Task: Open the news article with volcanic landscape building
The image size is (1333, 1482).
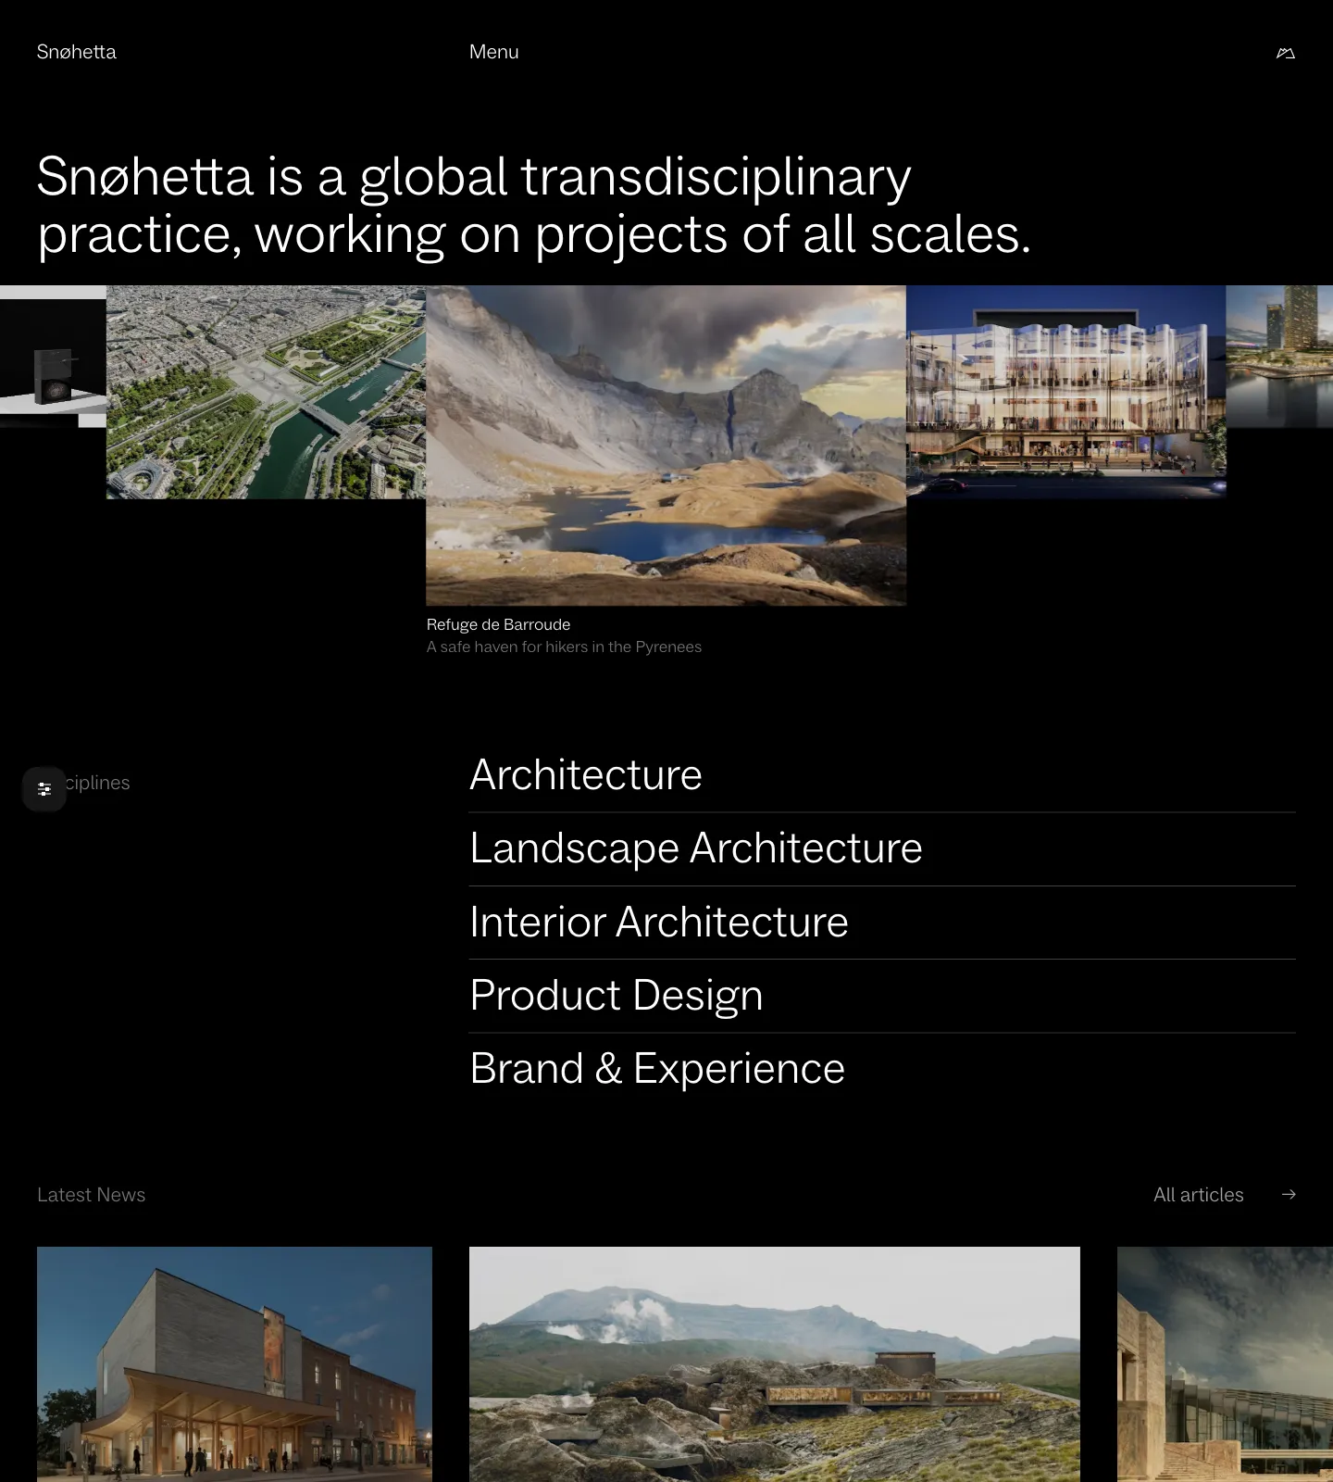Action: 775,1364
